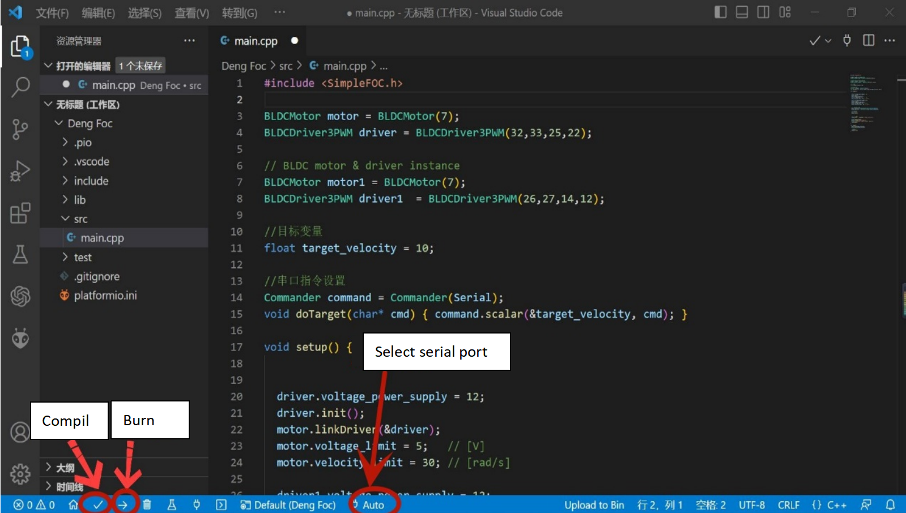
Task: Click the Auto serial port selector
Action: (x=373, y=505)
